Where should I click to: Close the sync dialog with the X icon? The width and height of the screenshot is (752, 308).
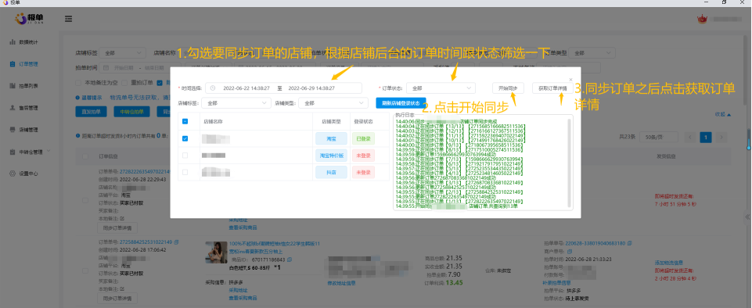tap(570, 80)
